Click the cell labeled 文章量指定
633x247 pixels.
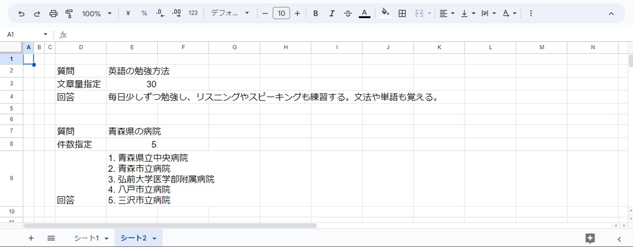tap(81, 84)
